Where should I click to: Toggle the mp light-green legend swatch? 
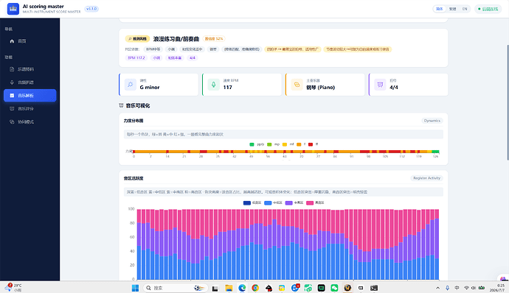[x=269, y=144]
